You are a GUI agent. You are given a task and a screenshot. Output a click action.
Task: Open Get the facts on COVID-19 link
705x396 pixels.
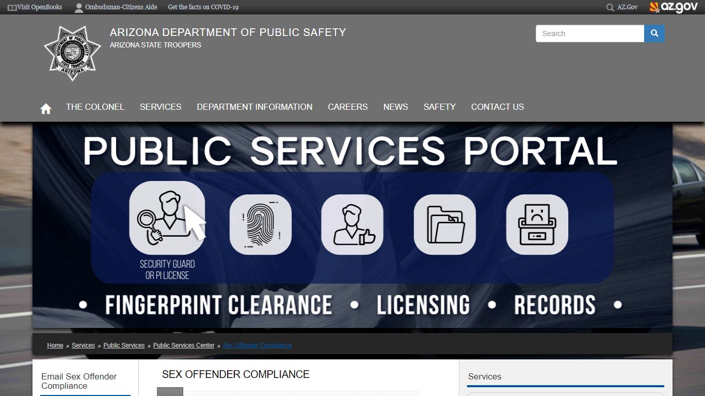click(x=203, y=7)
